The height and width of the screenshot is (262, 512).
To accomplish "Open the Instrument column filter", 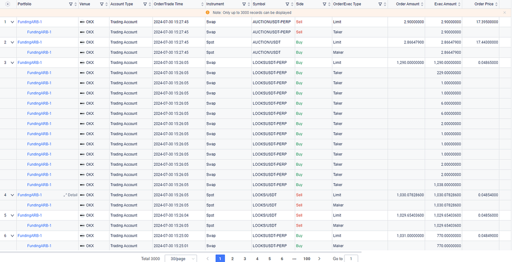I will coord(243,4).
